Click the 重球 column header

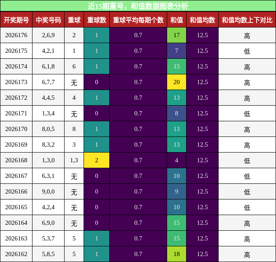[x=74, y=19]
